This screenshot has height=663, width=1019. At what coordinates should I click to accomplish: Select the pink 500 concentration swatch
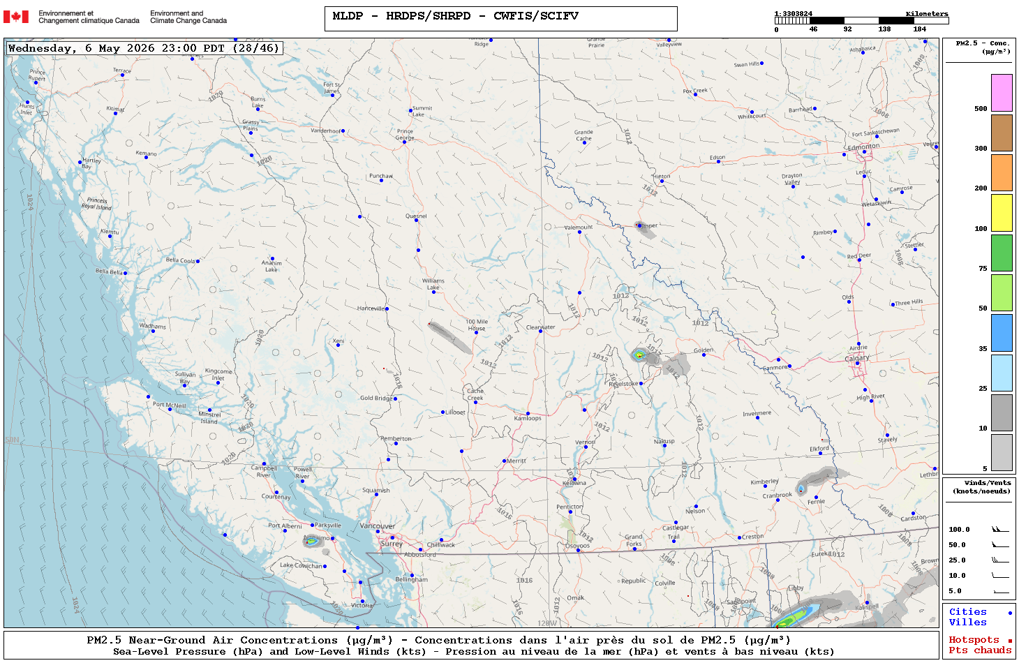(x=1002, y=93)
